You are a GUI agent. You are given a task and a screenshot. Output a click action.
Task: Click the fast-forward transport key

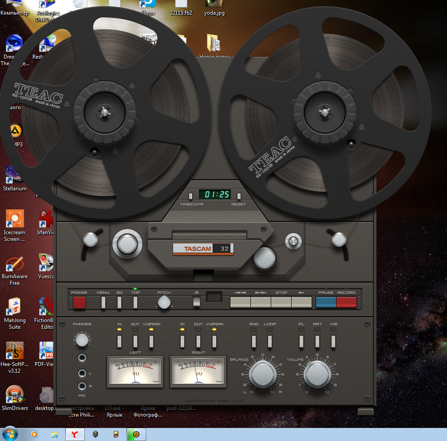pos(261,302)
